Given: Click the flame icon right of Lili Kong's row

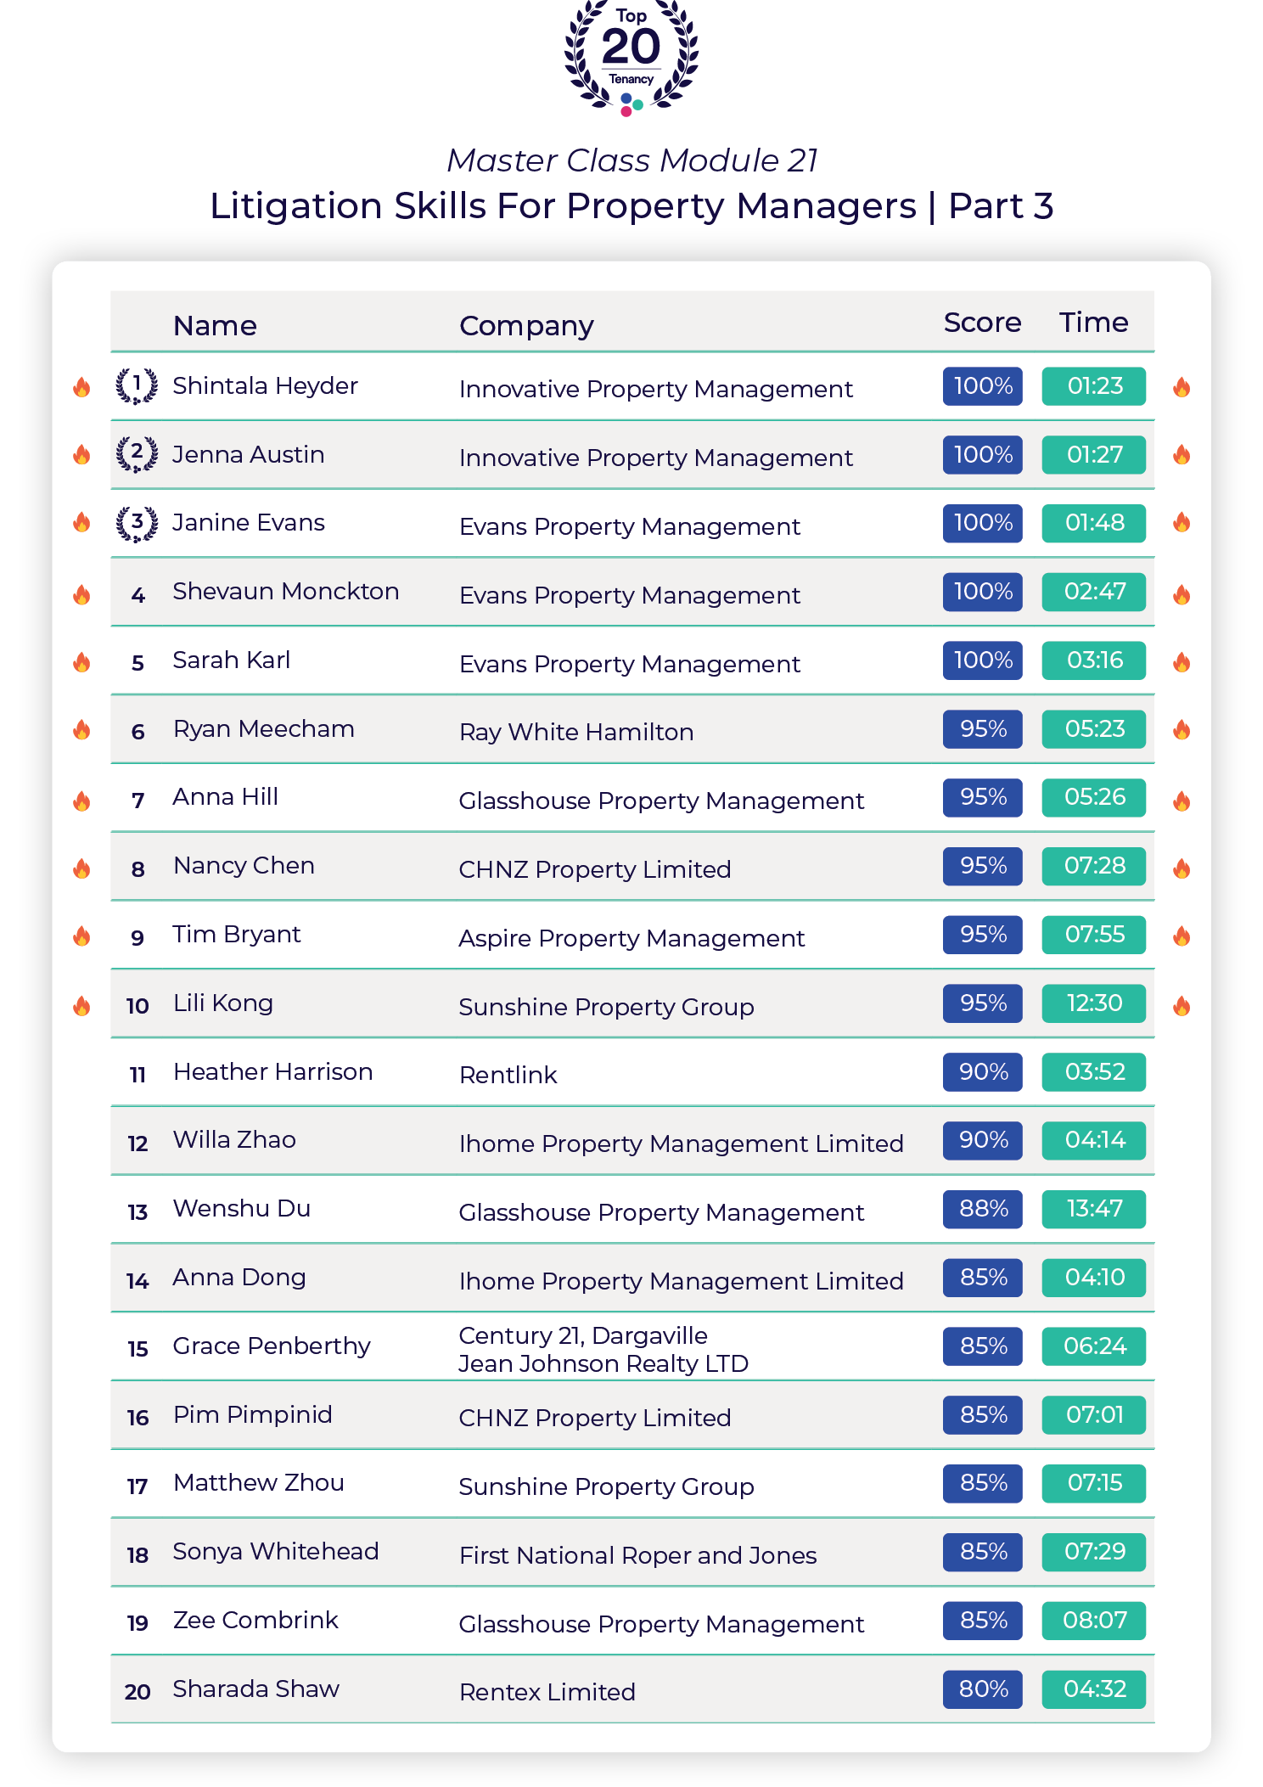Looking at the screenshot, I should point(1182,1006).
